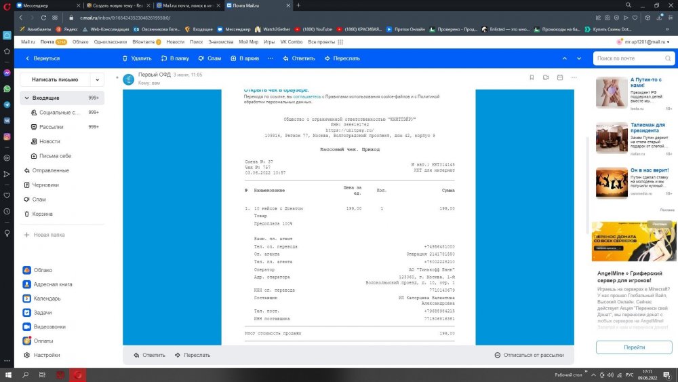Open Одноклассники in portal bar
678x382 pixels.
click(111, 42)
